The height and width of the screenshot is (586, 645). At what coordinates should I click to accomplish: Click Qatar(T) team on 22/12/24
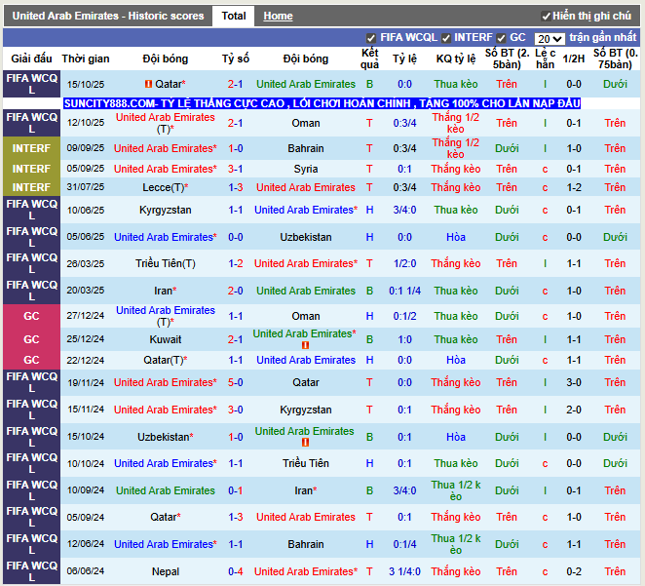coord(165,360)
